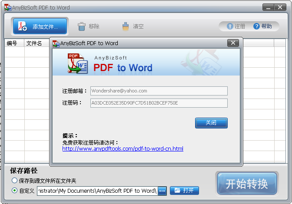The width and height of the screenshot is (292, 204).
Task: Click the 编号 column header
Action: (14, 43)
